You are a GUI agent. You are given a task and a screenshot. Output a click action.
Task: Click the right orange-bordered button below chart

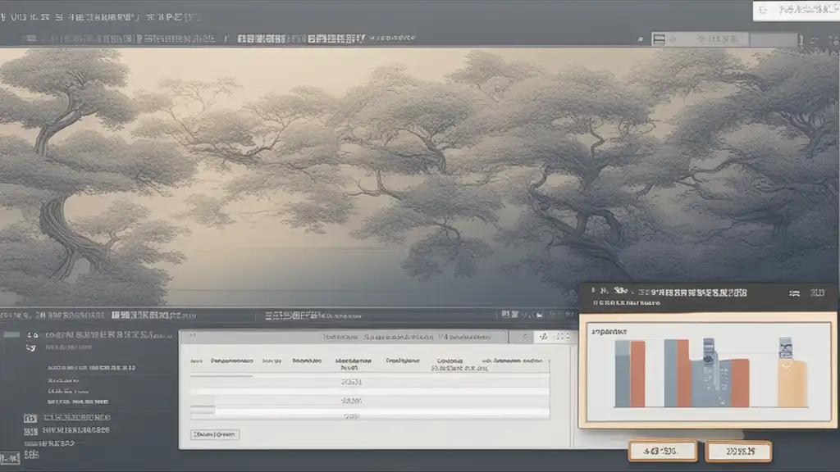pos(738,451)
